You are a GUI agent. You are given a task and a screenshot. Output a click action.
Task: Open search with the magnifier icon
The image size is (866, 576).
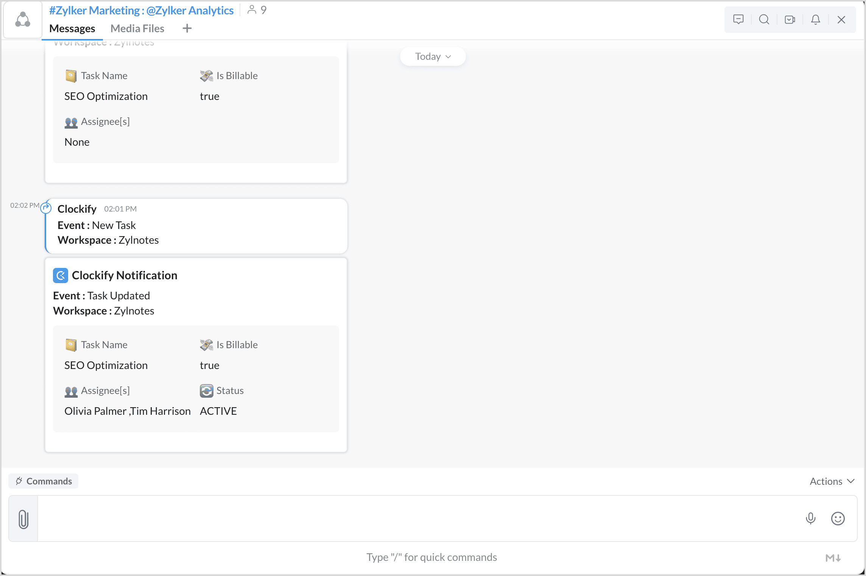[764, 19]
